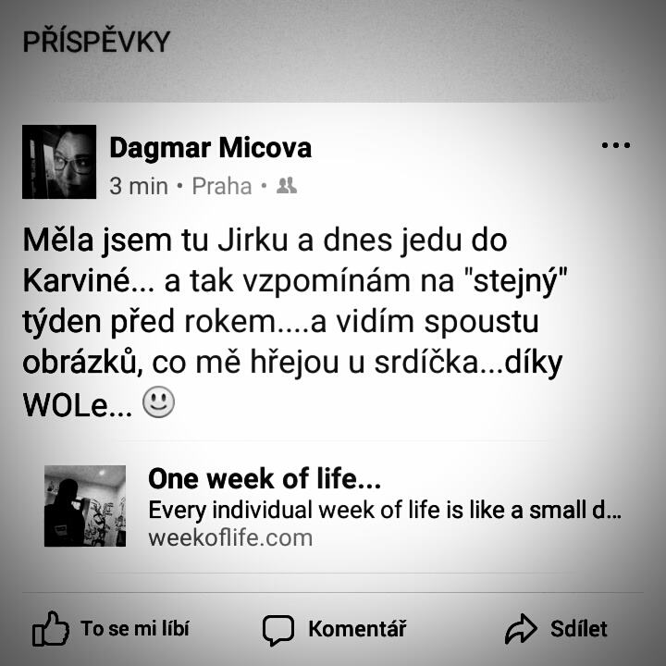
Task: Select the To se mi líbí label
Action: point(135,629)
